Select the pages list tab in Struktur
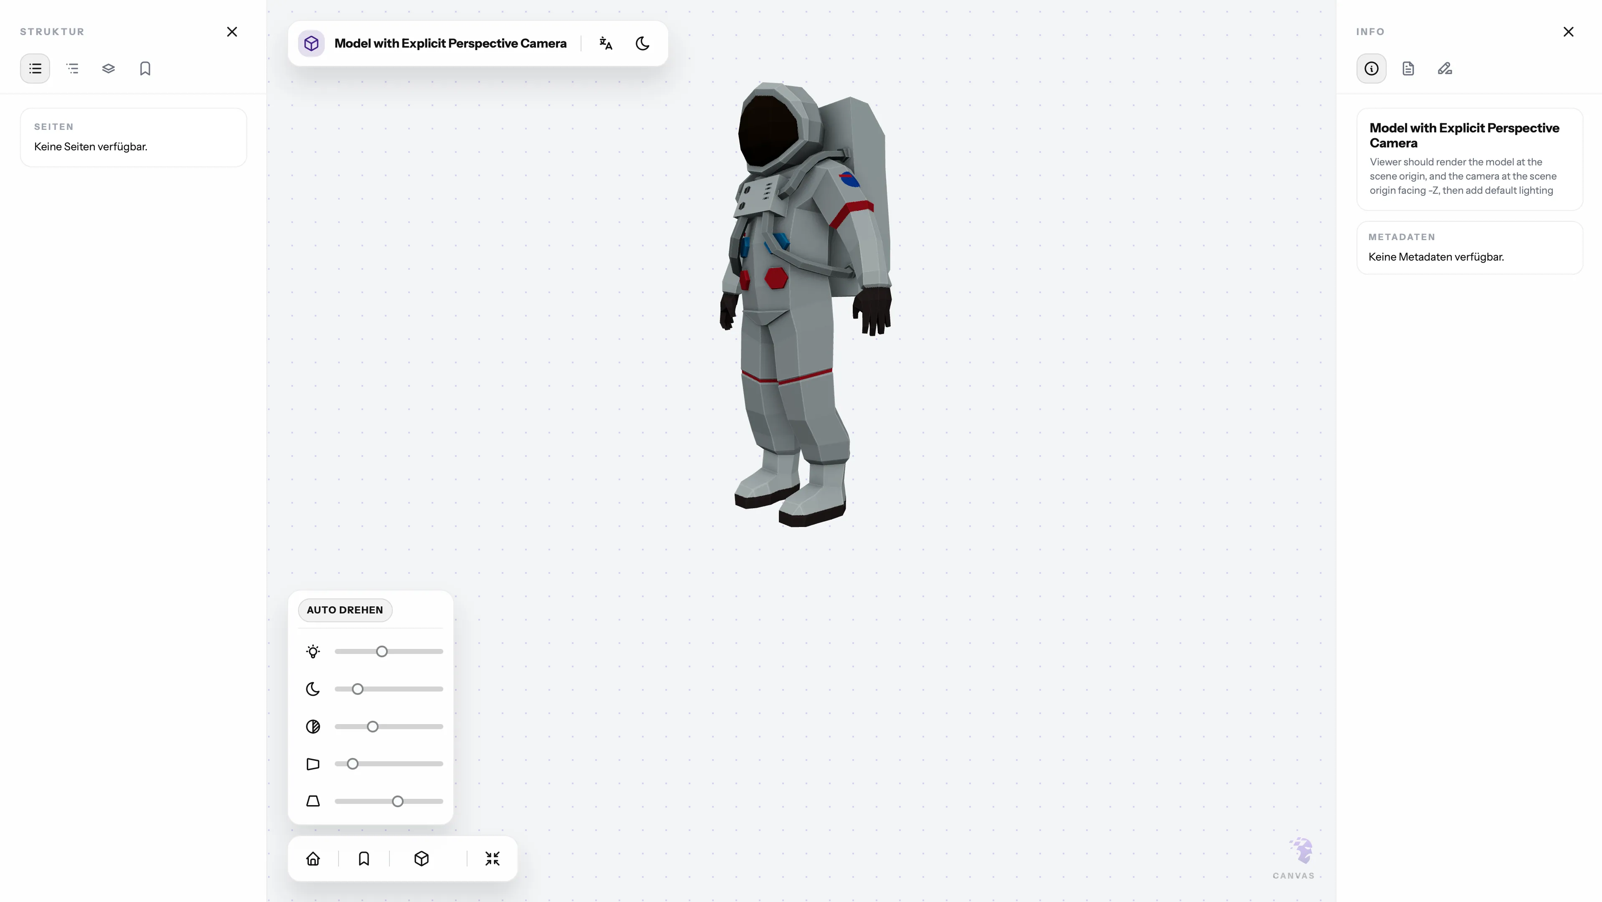 [x=35, y=68]
